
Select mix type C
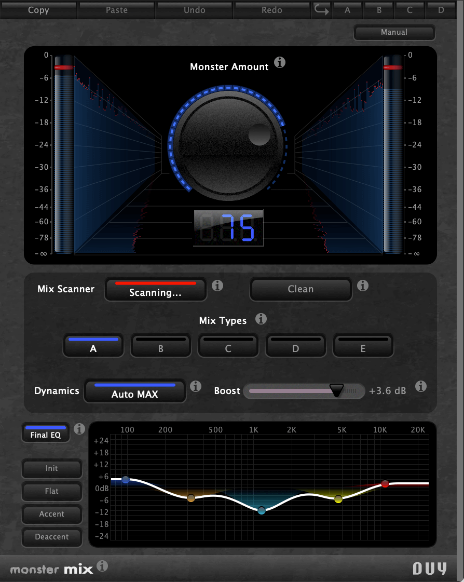pos(228,346)
